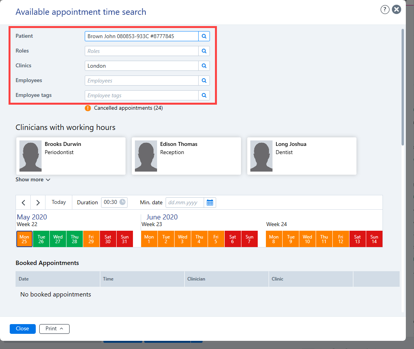
Task: Open the Print dropdown button
Action: 54,329
